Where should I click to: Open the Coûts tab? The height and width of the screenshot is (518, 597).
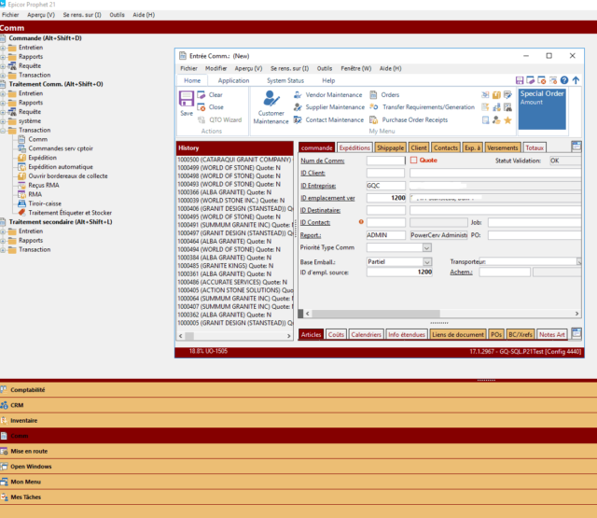[x=336, y=334]
